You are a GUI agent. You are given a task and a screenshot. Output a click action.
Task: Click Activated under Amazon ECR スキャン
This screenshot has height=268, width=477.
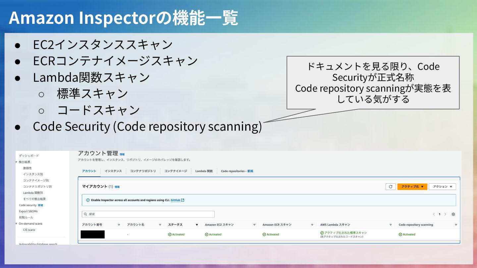271,235
